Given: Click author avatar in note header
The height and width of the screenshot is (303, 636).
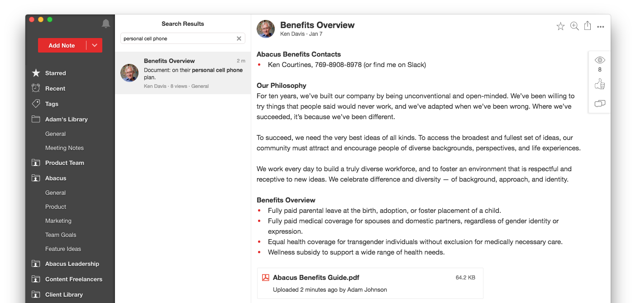Looking at the screenshot, I should [266, 29].
